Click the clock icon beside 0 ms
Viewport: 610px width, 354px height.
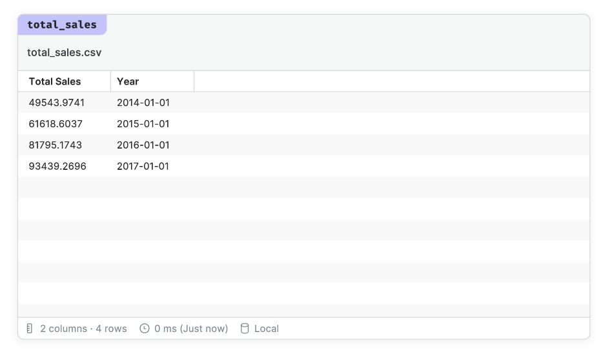coord(145,329)
